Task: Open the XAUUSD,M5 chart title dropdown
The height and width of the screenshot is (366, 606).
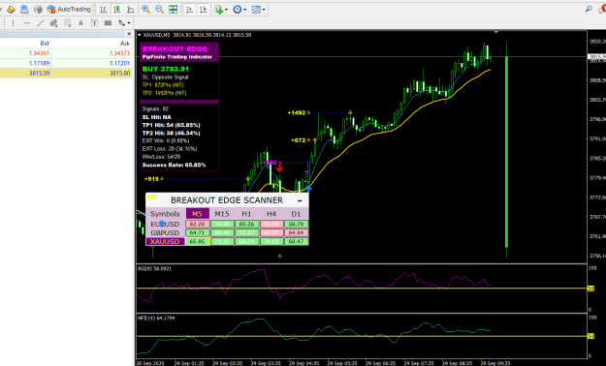Action: pyautogui.click(x=139, y=35)
